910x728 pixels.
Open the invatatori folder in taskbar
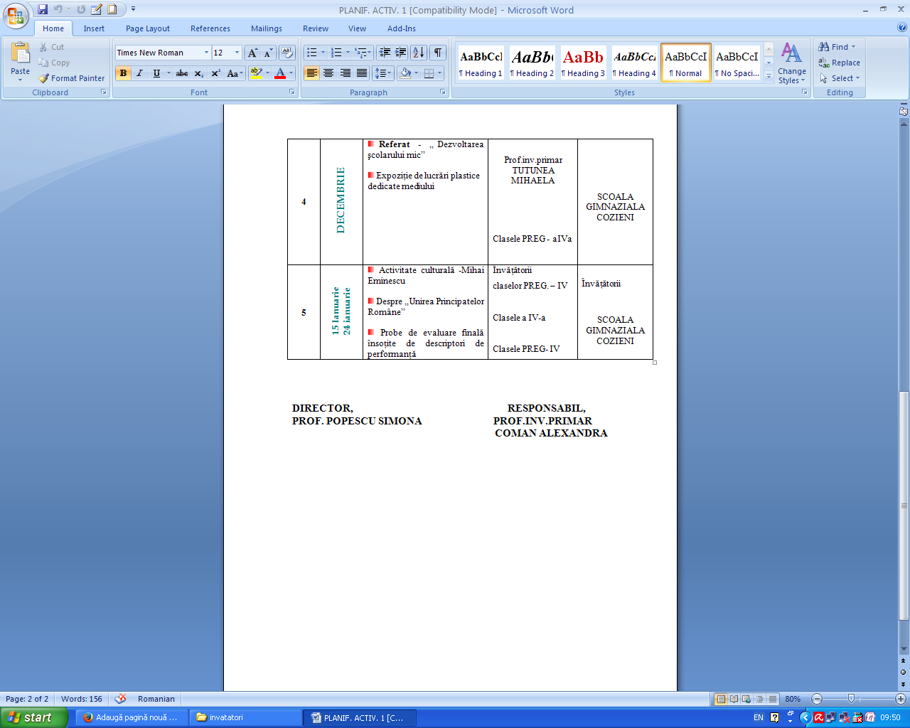246,717
